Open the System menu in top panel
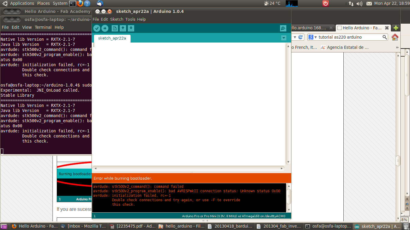This screenshot has height=230, width=410. point(60,3)
